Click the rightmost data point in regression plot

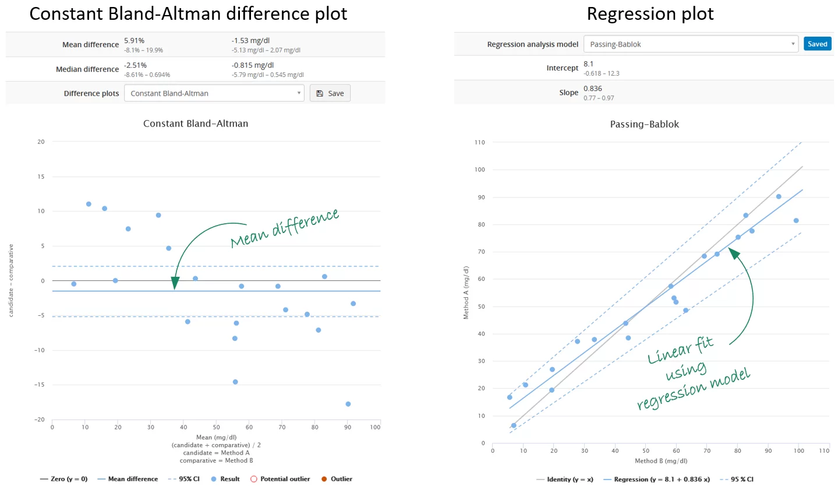(796, 220)
